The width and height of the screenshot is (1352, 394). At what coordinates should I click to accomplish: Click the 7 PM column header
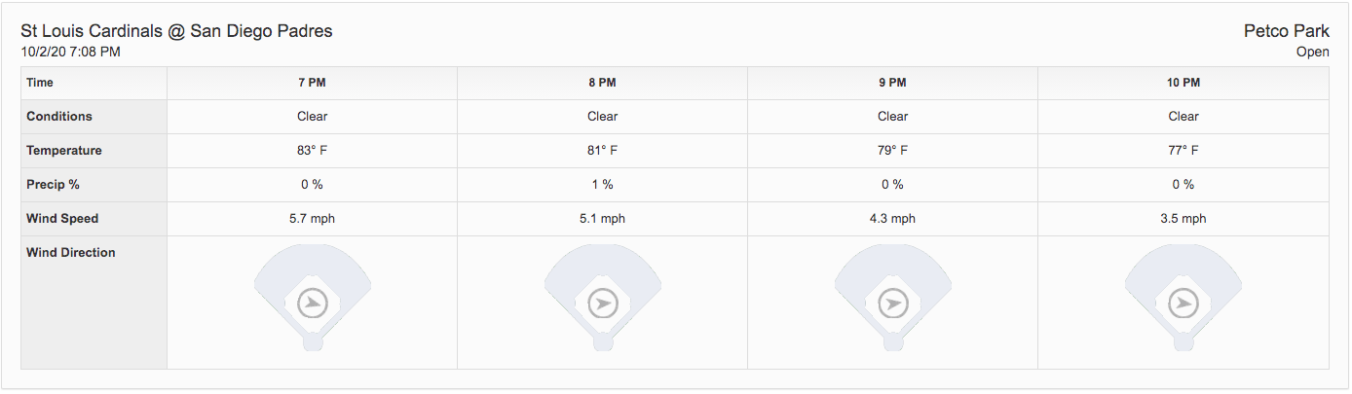(x=313, y=84)
